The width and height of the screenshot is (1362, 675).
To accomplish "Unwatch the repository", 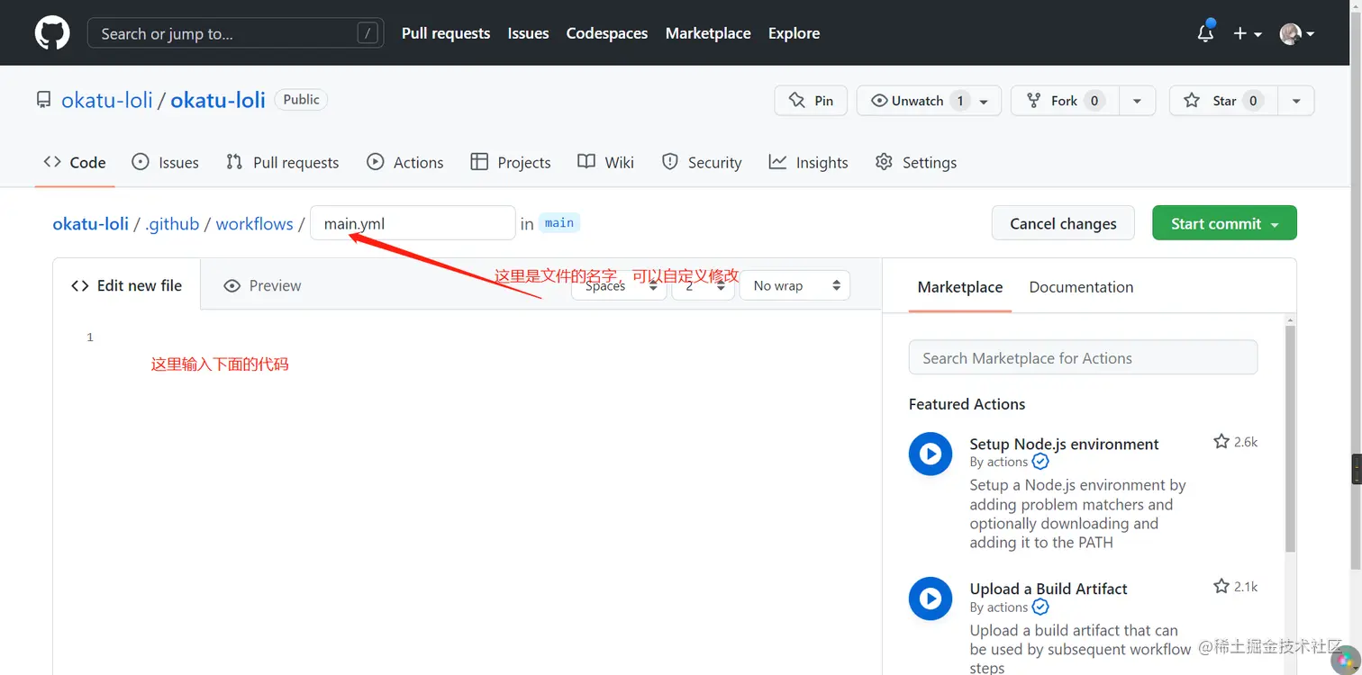I will point(927,101).
